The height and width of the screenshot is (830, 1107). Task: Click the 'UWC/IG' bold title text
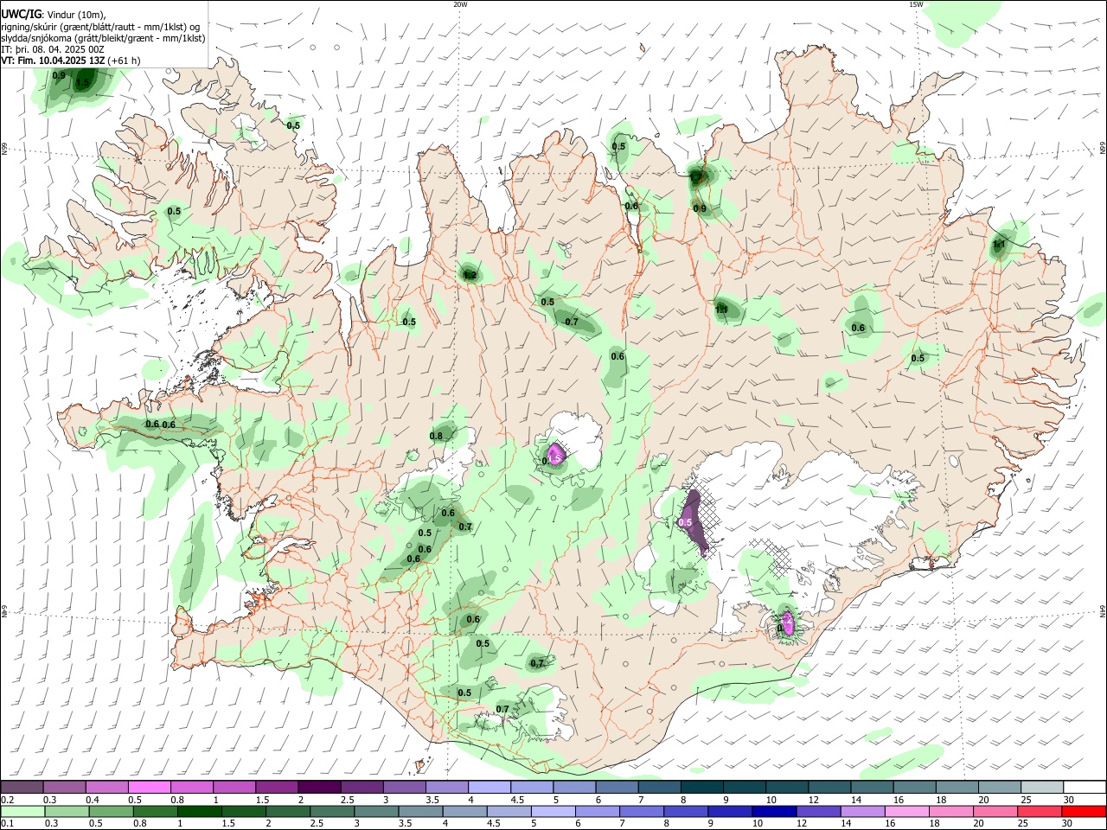pyautogui.click(x=20, y=15)
